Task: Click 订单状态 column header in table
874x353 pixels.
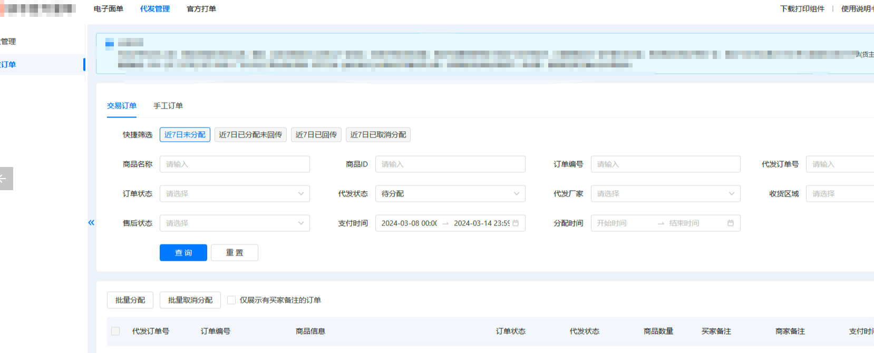Action: 511,331
